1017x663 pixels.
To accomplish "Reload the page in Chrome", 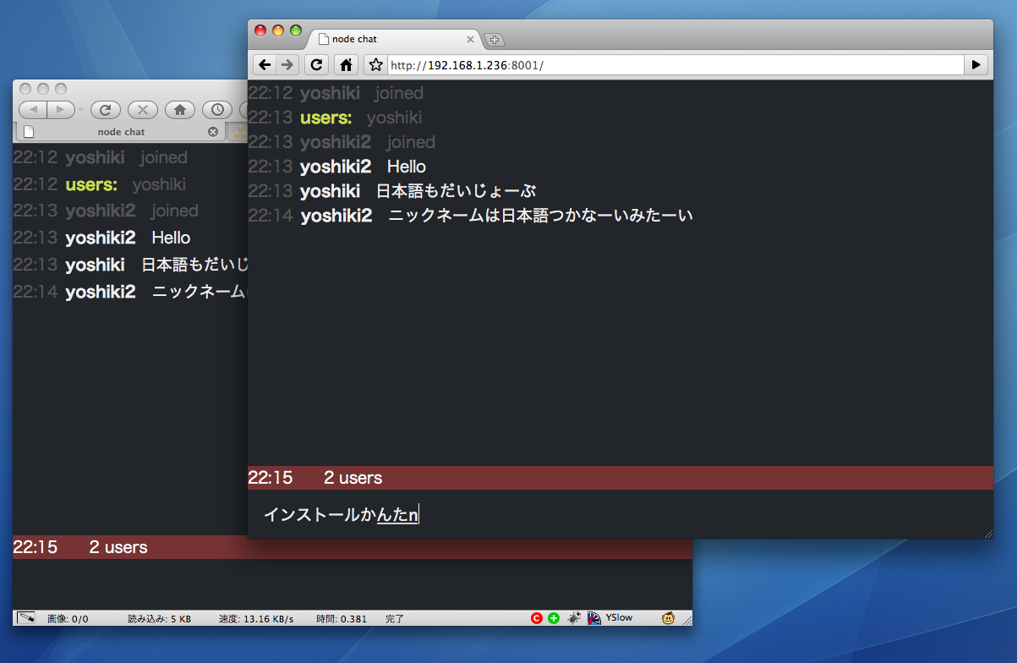I will tap(316, 65).
